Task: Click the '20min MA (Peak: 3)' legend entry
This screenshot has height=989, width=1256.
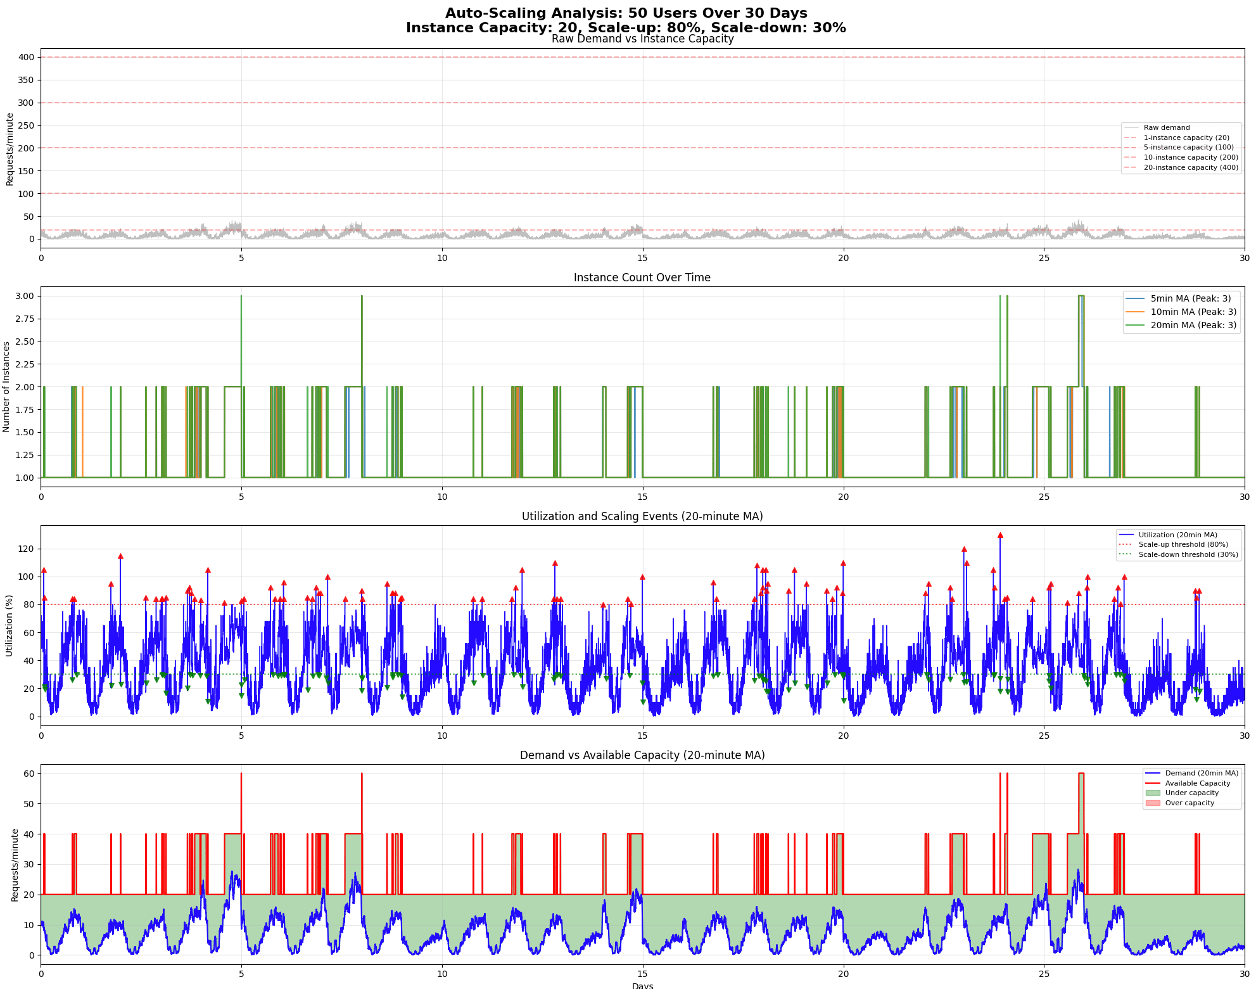Action: [x=1193, y=326]
